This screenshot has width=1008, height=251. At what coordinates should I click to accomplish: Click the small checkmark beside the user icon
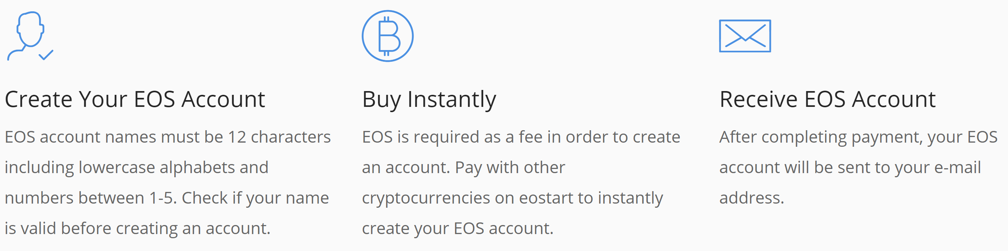pos(46,55)
